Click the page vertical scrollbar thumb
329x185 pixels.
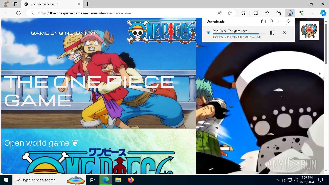[x=326, y=44]
